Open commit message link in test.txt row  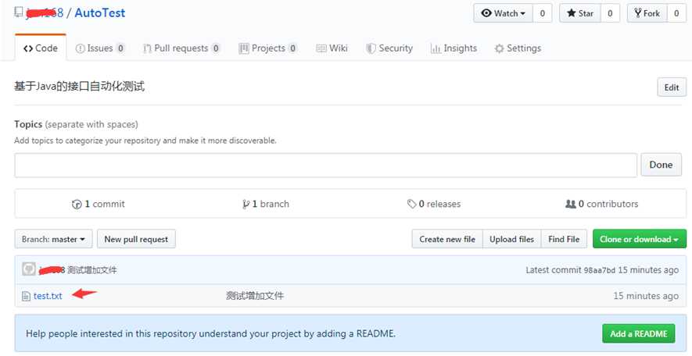pos(255,296)
